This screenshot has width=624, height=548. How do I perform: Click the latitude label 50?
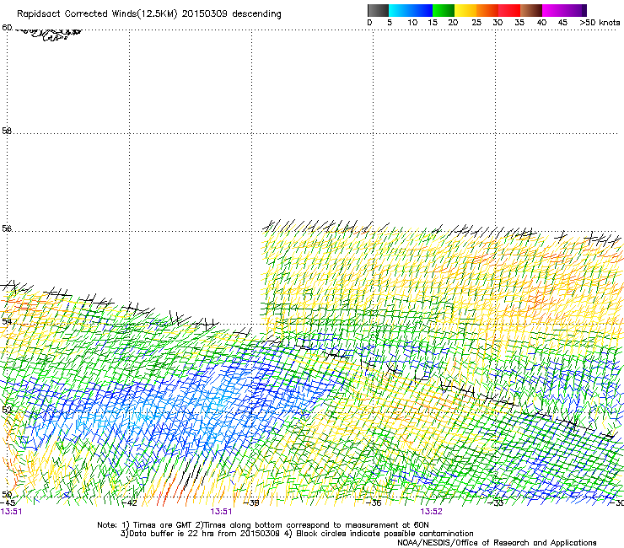[7, 495]
